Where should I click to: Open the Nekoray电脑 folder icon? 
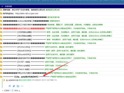1,66
